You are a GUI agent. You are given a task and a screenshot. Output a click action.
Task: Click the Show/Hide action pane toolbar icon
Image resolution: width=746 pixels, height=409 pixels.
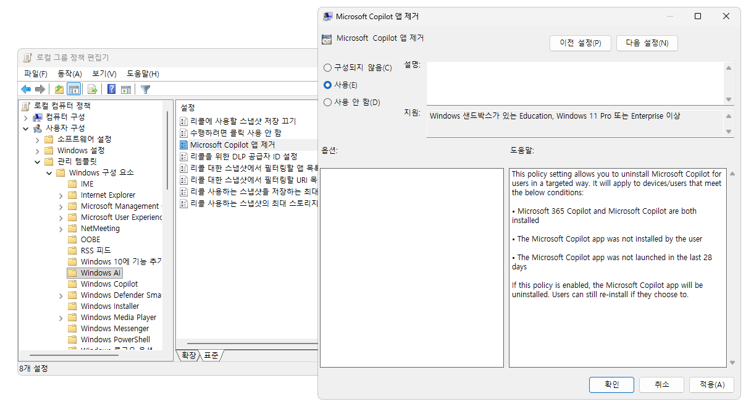tap(125, 89)
